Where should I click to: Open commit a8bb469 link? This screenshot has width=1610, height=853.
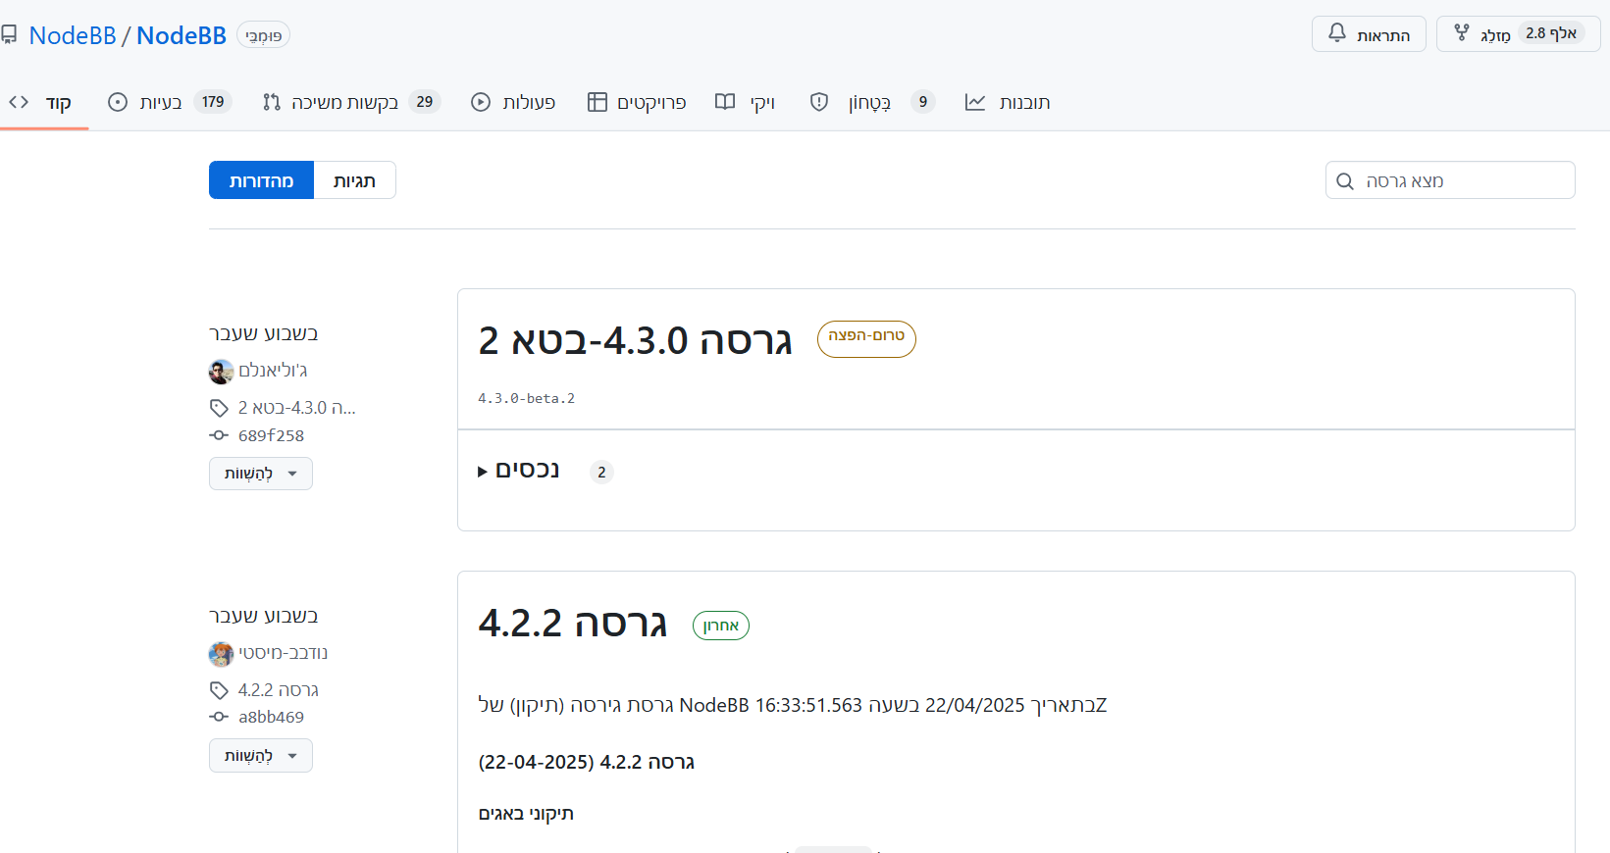click(272, 717)
